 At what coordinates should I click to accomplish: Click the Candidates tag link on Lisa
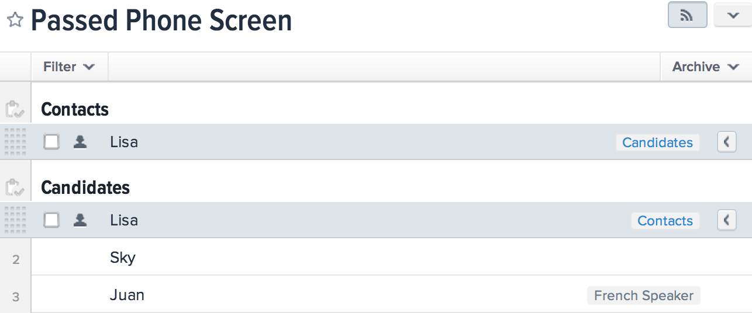[657, 142]
